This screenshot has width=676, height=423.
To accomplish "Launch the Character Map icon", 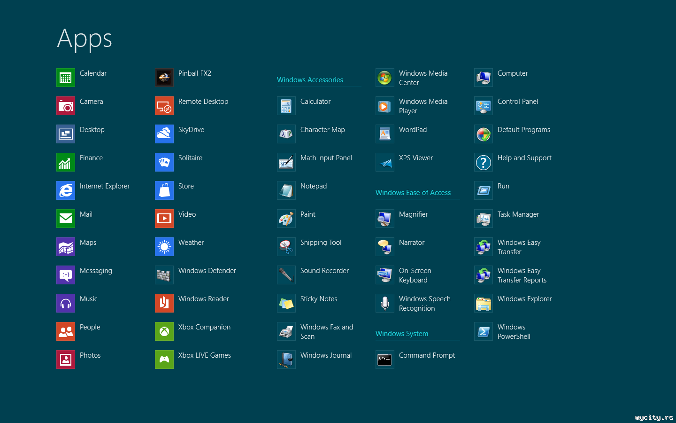I will click(x=286, y=134).
